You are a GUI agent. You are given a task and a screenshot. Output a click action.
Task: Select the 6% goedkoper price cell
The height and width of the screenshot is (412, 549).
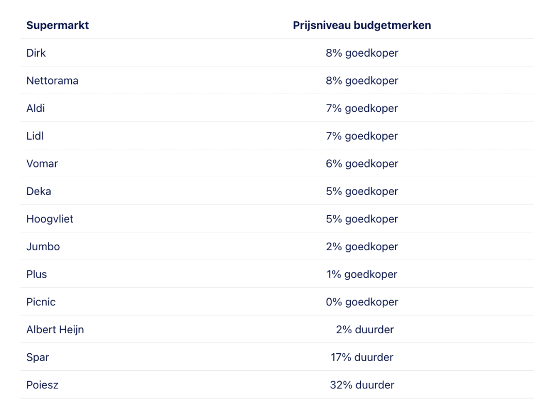coord(362,164)
